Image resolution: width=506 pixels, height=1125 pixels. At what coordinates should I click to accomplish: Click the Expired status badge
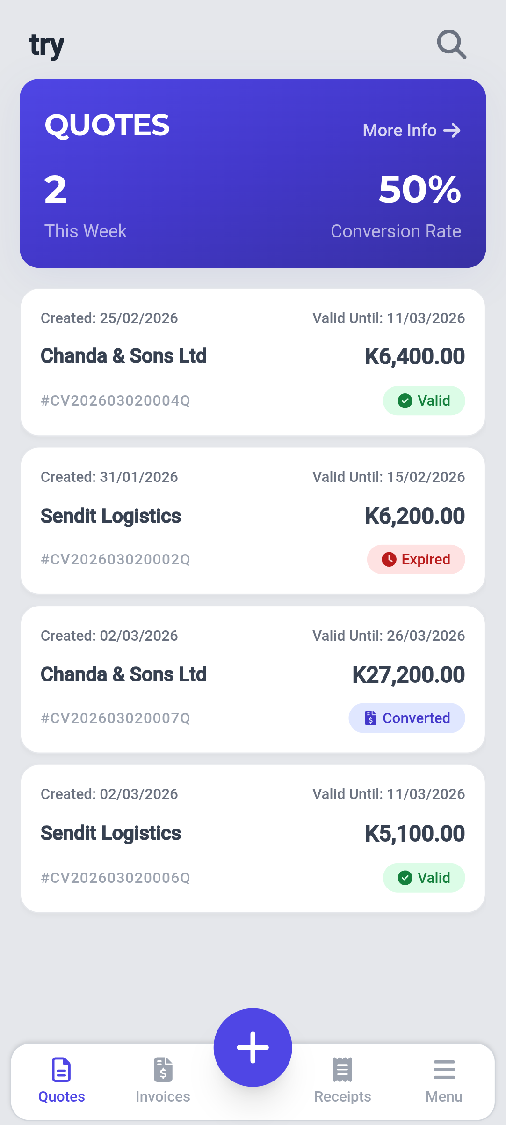[x=416, y=559]
